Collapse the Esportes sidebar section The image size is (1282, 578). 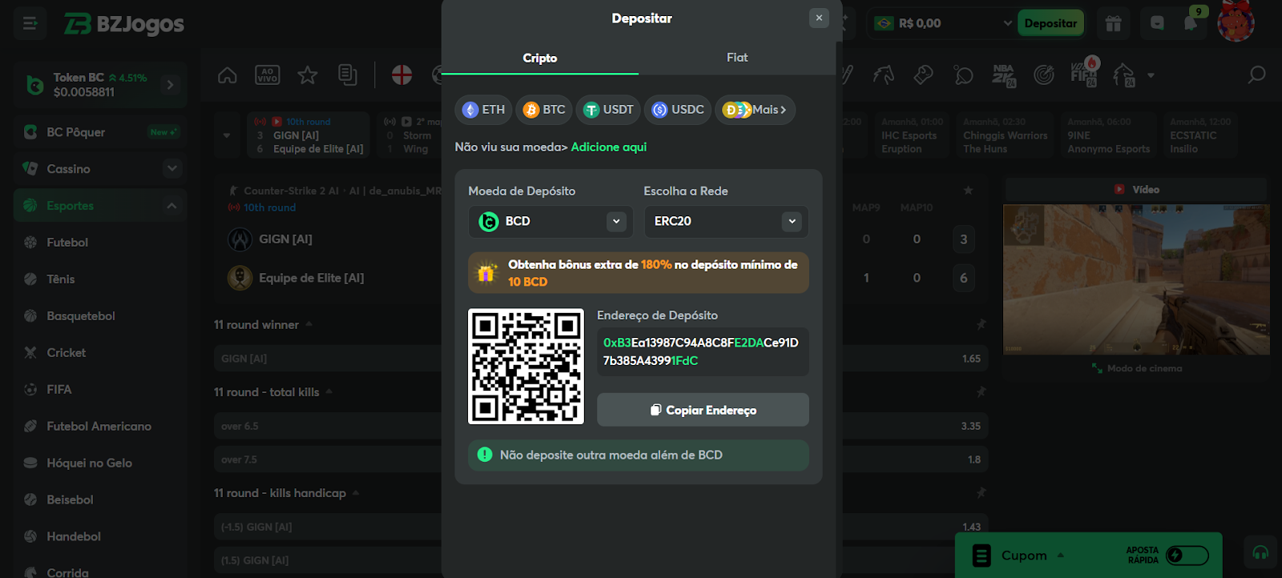click(171, 206)
